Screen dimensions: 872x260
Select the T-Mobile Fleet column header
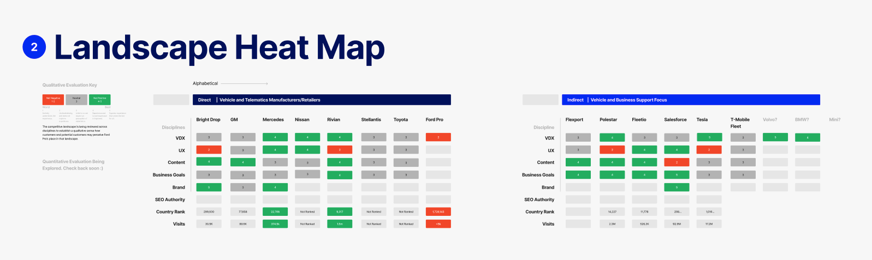740,123
